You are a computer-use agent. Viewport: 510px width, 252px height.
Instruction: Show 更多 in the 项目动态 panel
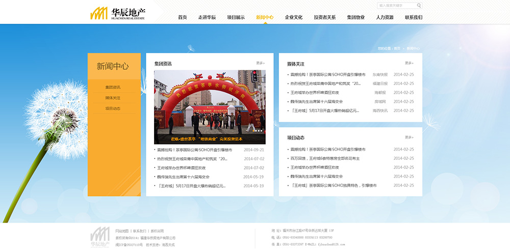tap(409, 137)
